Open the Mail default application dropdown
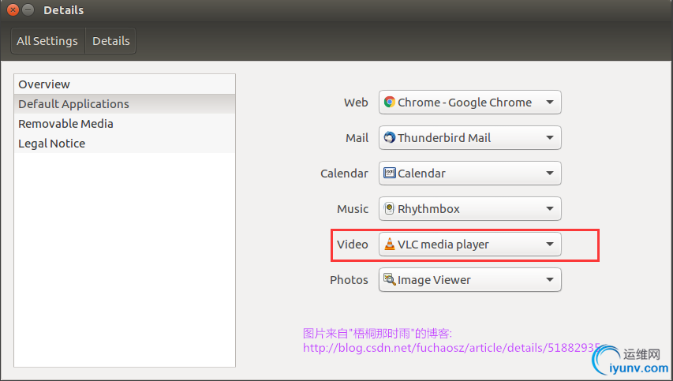 pos(470,138)
